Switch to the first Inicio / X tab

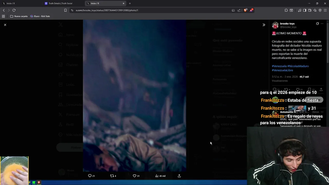[21, 3]
